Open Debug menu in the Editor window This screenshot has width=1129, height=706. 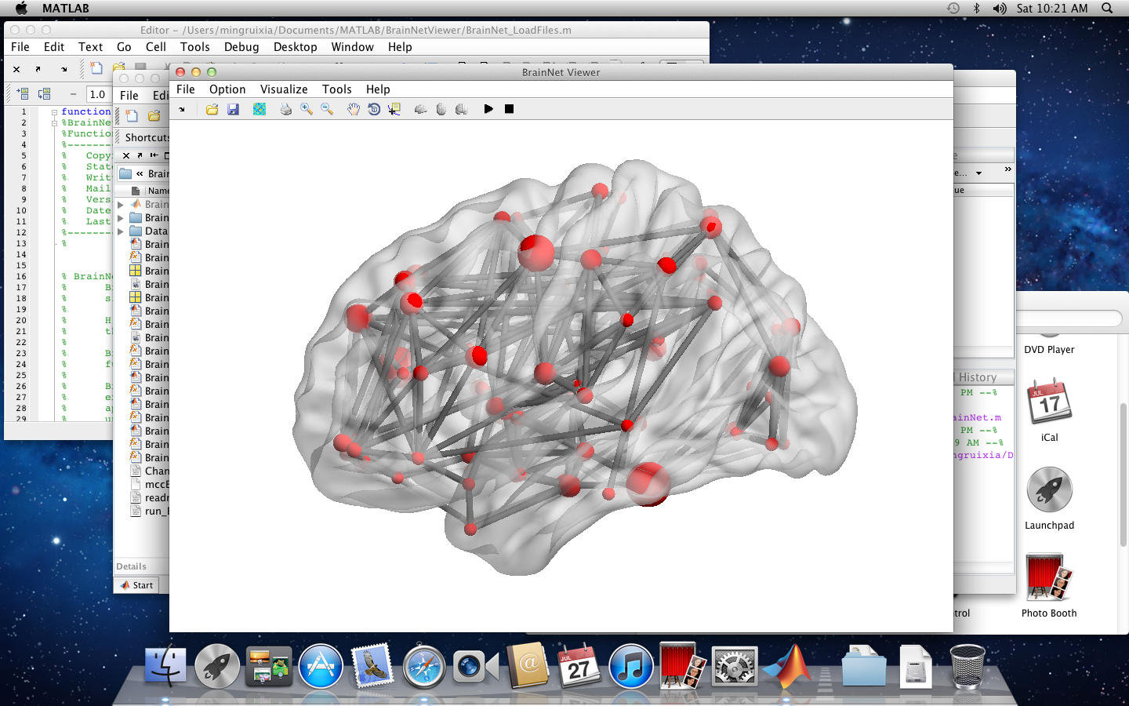pyautogui.click(x=241, y=47)
